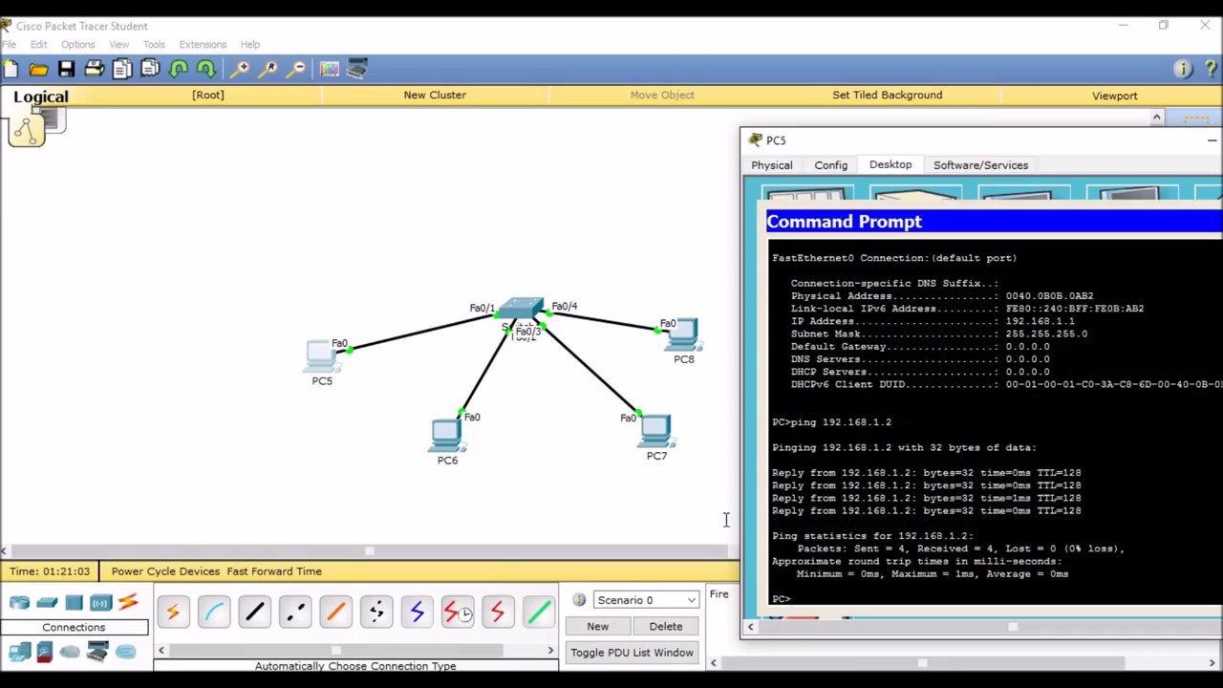This screenshot has width=1223, height=688.
Task: Click the Print icon
Action: [x=94, y=69]
